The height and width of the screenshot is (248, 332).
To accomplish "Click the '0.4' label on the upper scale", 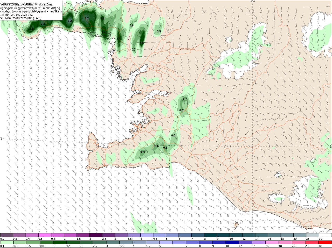I will pos(28,239).
